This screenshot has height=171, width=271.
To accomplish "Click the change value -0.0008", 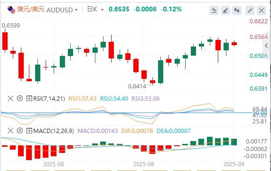I will point(145,9).
